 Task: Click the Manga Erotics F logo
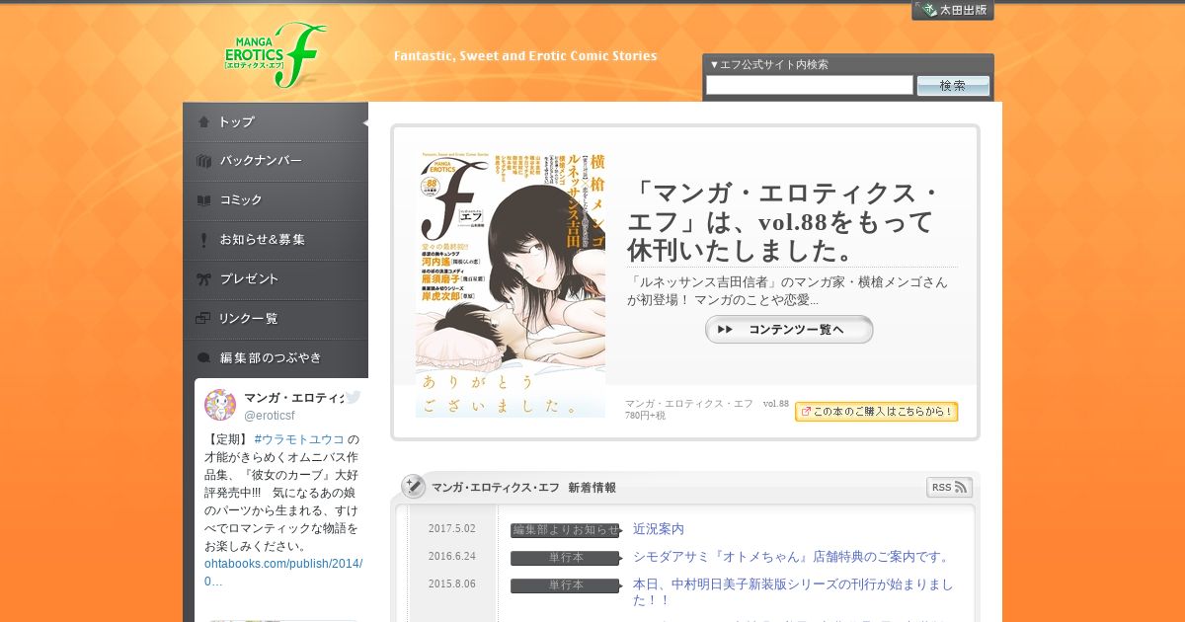276,56
